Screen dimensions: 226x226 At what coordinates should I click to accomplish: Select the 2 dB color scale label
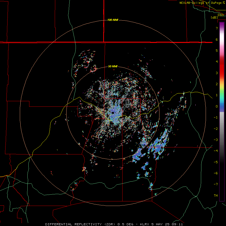point(217,84)
